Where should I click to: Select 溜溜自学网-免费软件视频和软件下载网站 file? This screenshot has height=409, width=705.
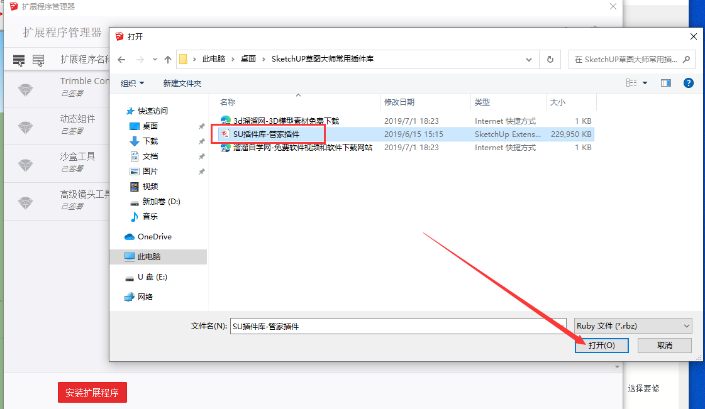tap(302, 147)
